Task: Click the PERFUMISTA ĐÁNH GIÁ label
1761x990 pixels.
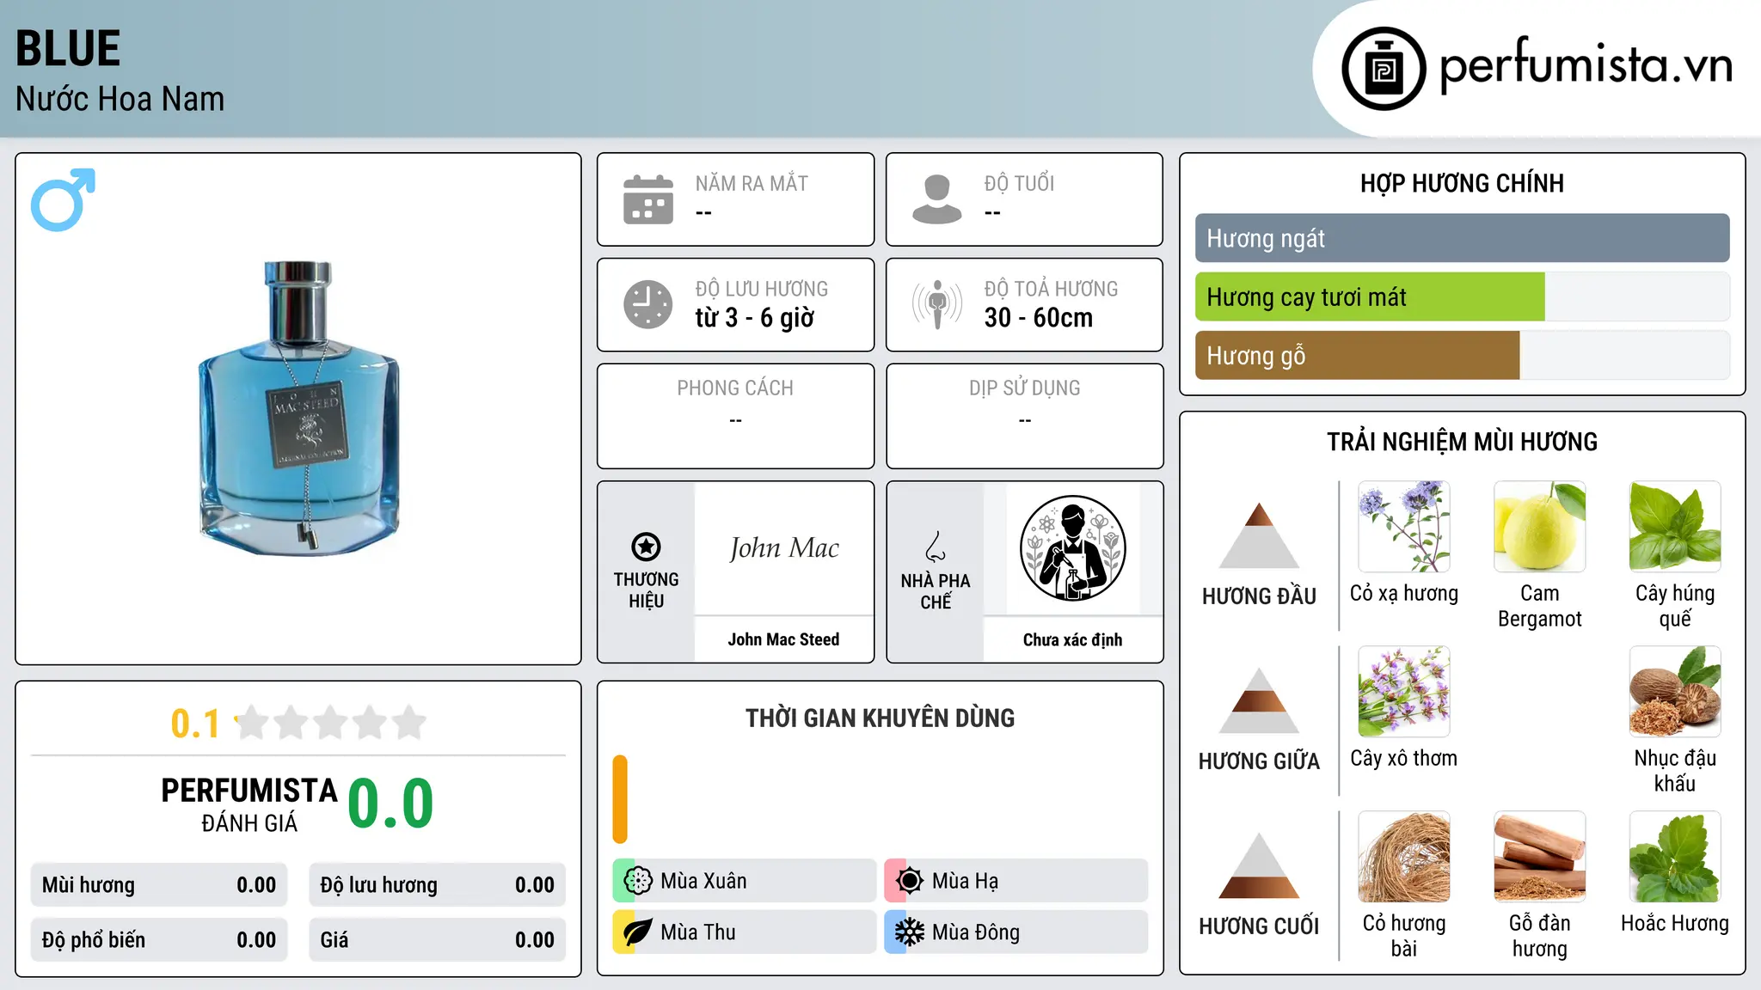Action: click(249, 804)
